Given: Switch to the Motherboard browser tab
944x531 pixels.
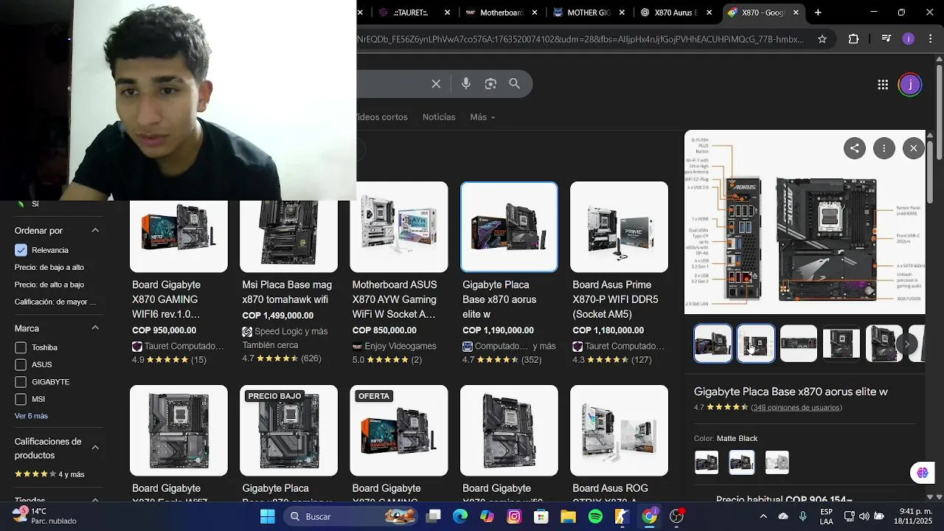Looking at the screenshot, I should pyautogui.click(x=502, y=13).
